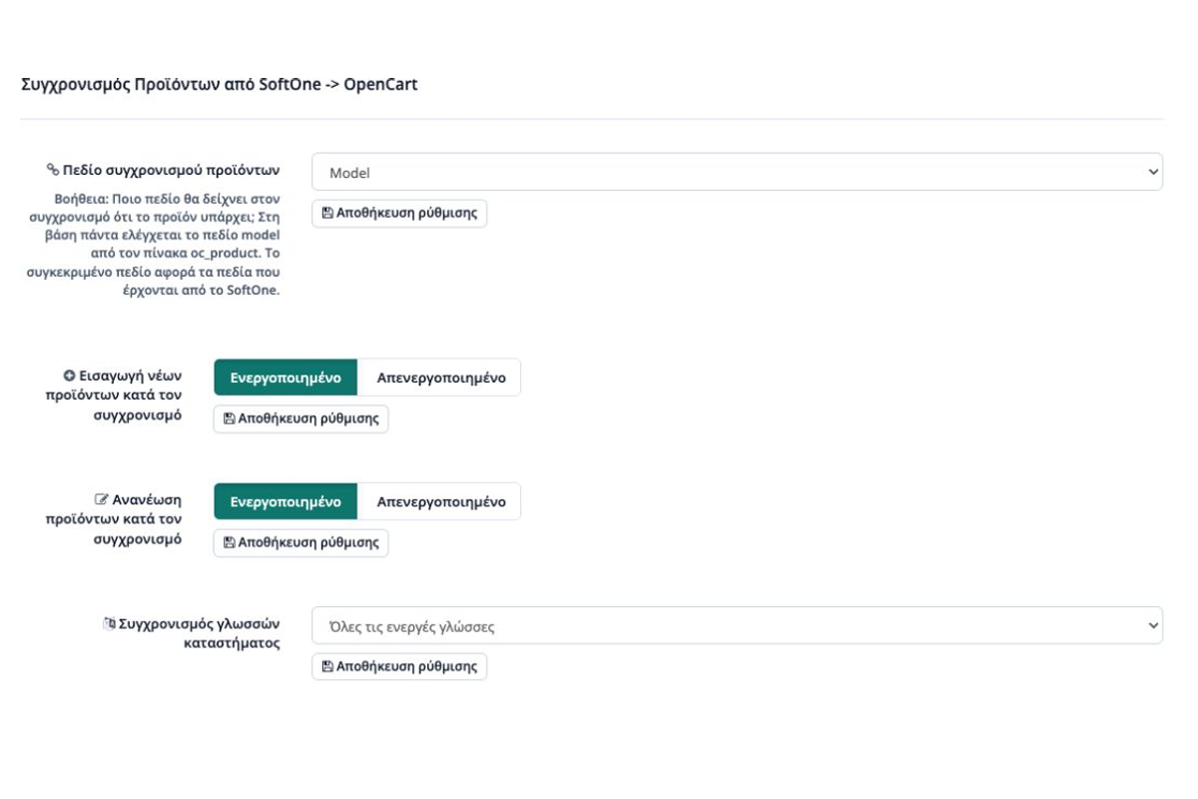Click the language icon beside Συγχρονισμός γλωσσών
Image resolution: width=1198 pixels, height=799 pixels.
(110, 624)
